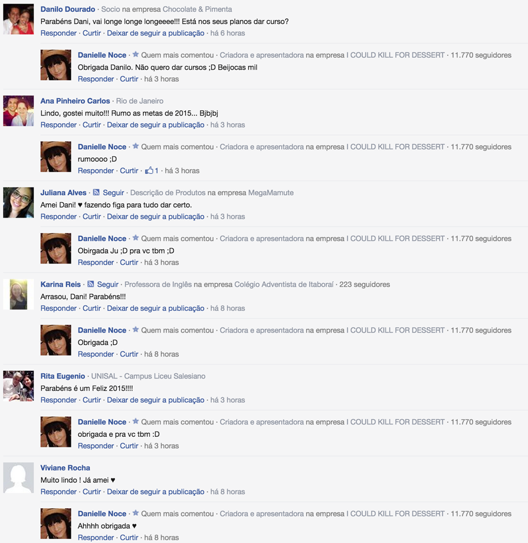Viewport: 528px width, 543px height.
Task: Like Ana Pinheiro Carlos's comment
Action: (91, 125)
